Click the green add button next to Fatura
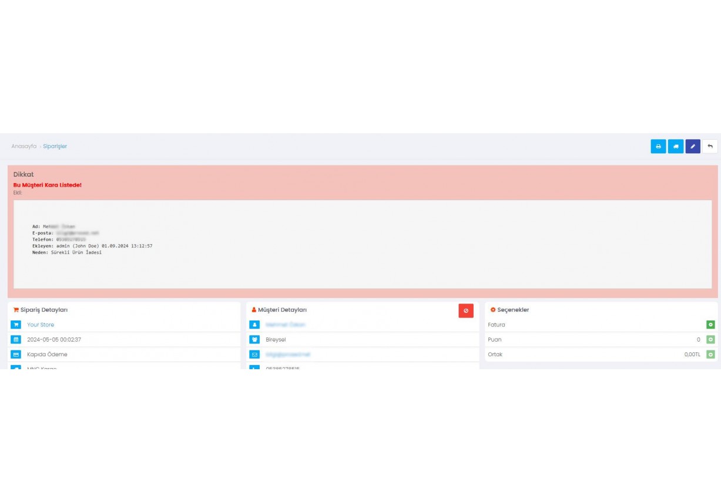Viewport: 721px width, 503px height. pos(709,324)
